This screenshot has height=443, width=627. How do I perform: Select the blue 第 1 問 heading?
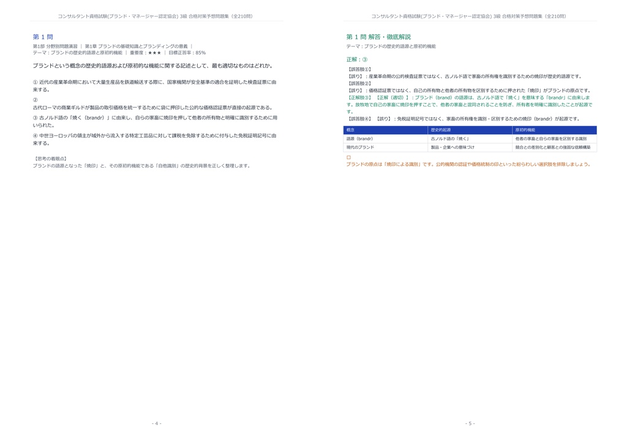[43, 37]
